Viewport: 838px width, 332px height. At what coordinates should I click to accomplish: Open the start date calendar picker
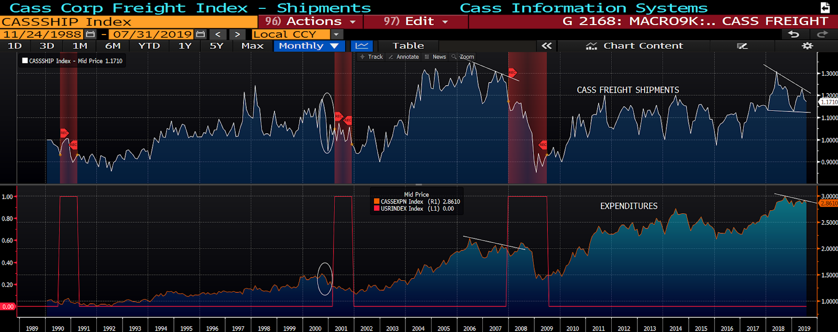coord(91,34)
